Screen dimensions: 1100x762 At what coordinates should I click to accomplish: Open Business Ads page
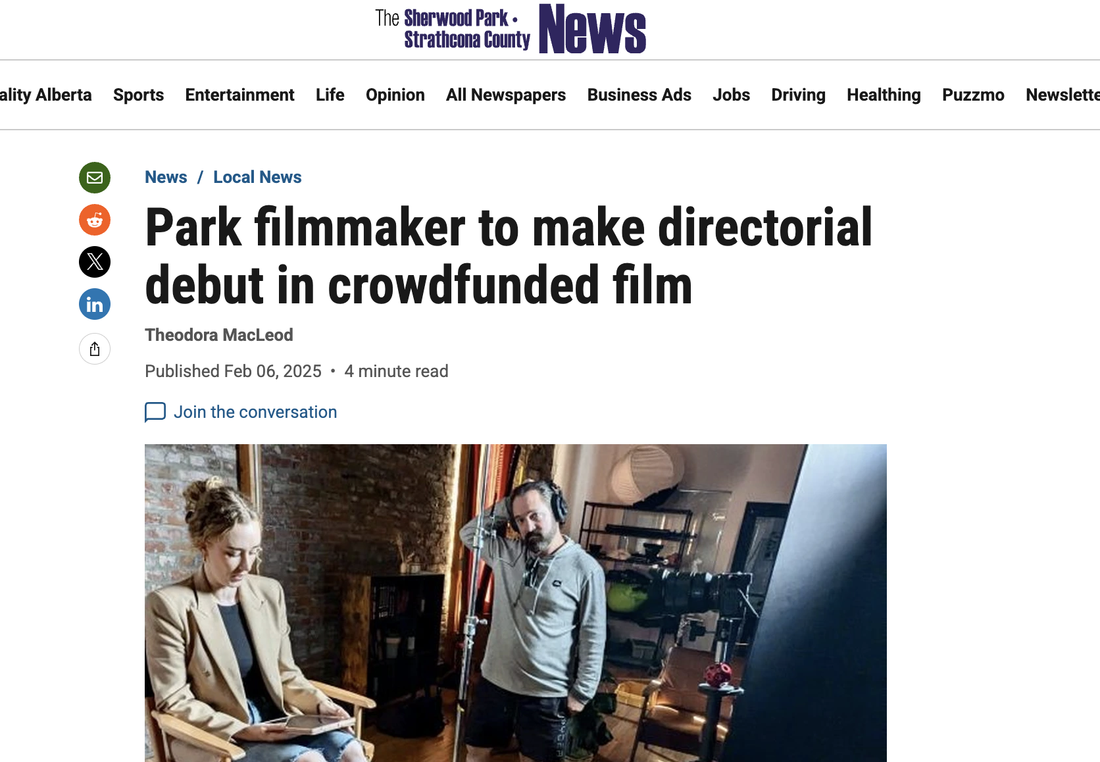coord(639,95)
